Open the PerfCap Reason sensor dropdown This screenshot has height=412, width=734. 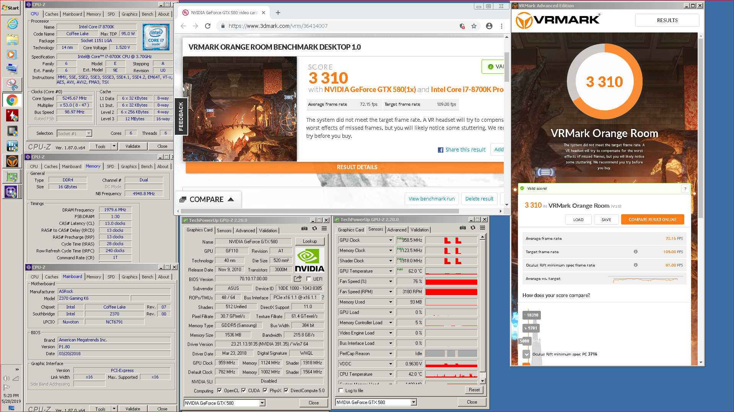[391, 354]
